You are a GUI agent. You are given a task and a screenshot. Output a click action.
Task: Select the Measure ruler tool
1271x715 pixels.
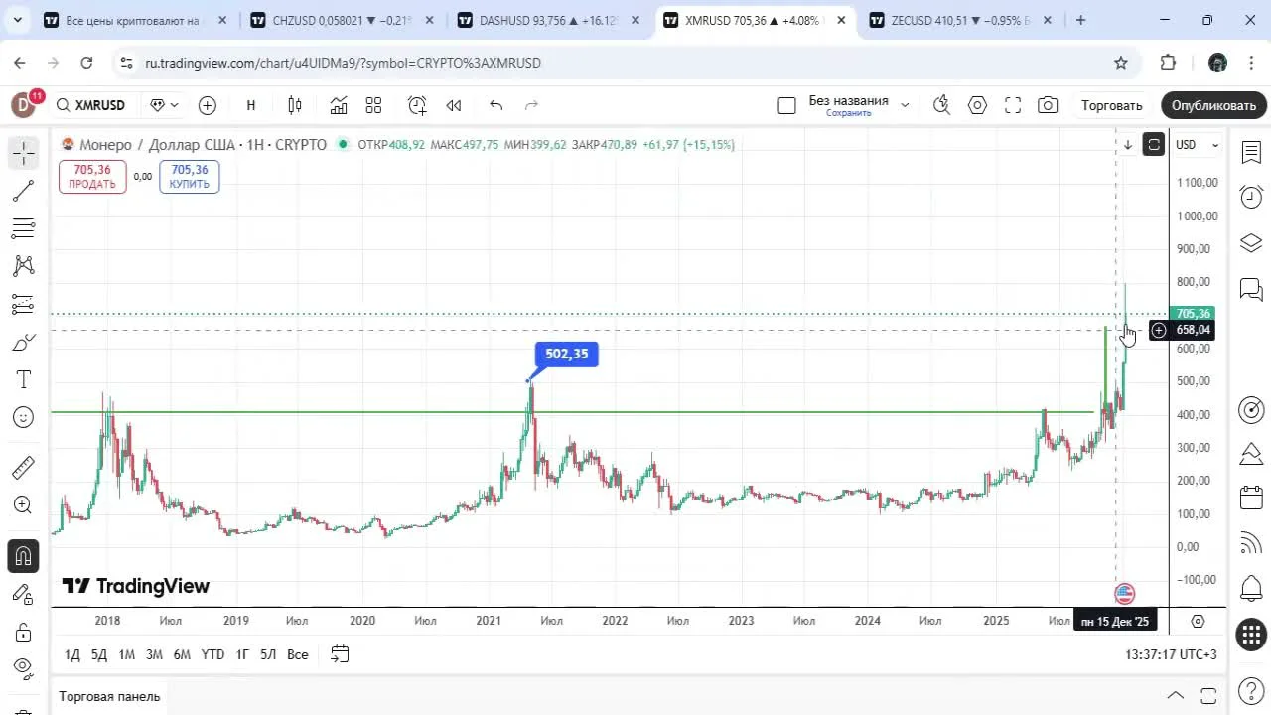point(22,467)
